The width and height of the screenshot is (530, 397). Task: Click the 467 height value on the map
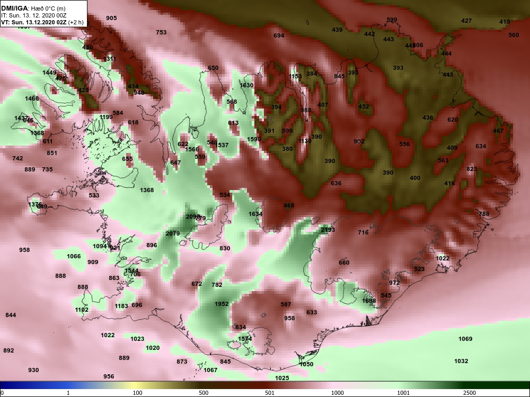point(498,131)
